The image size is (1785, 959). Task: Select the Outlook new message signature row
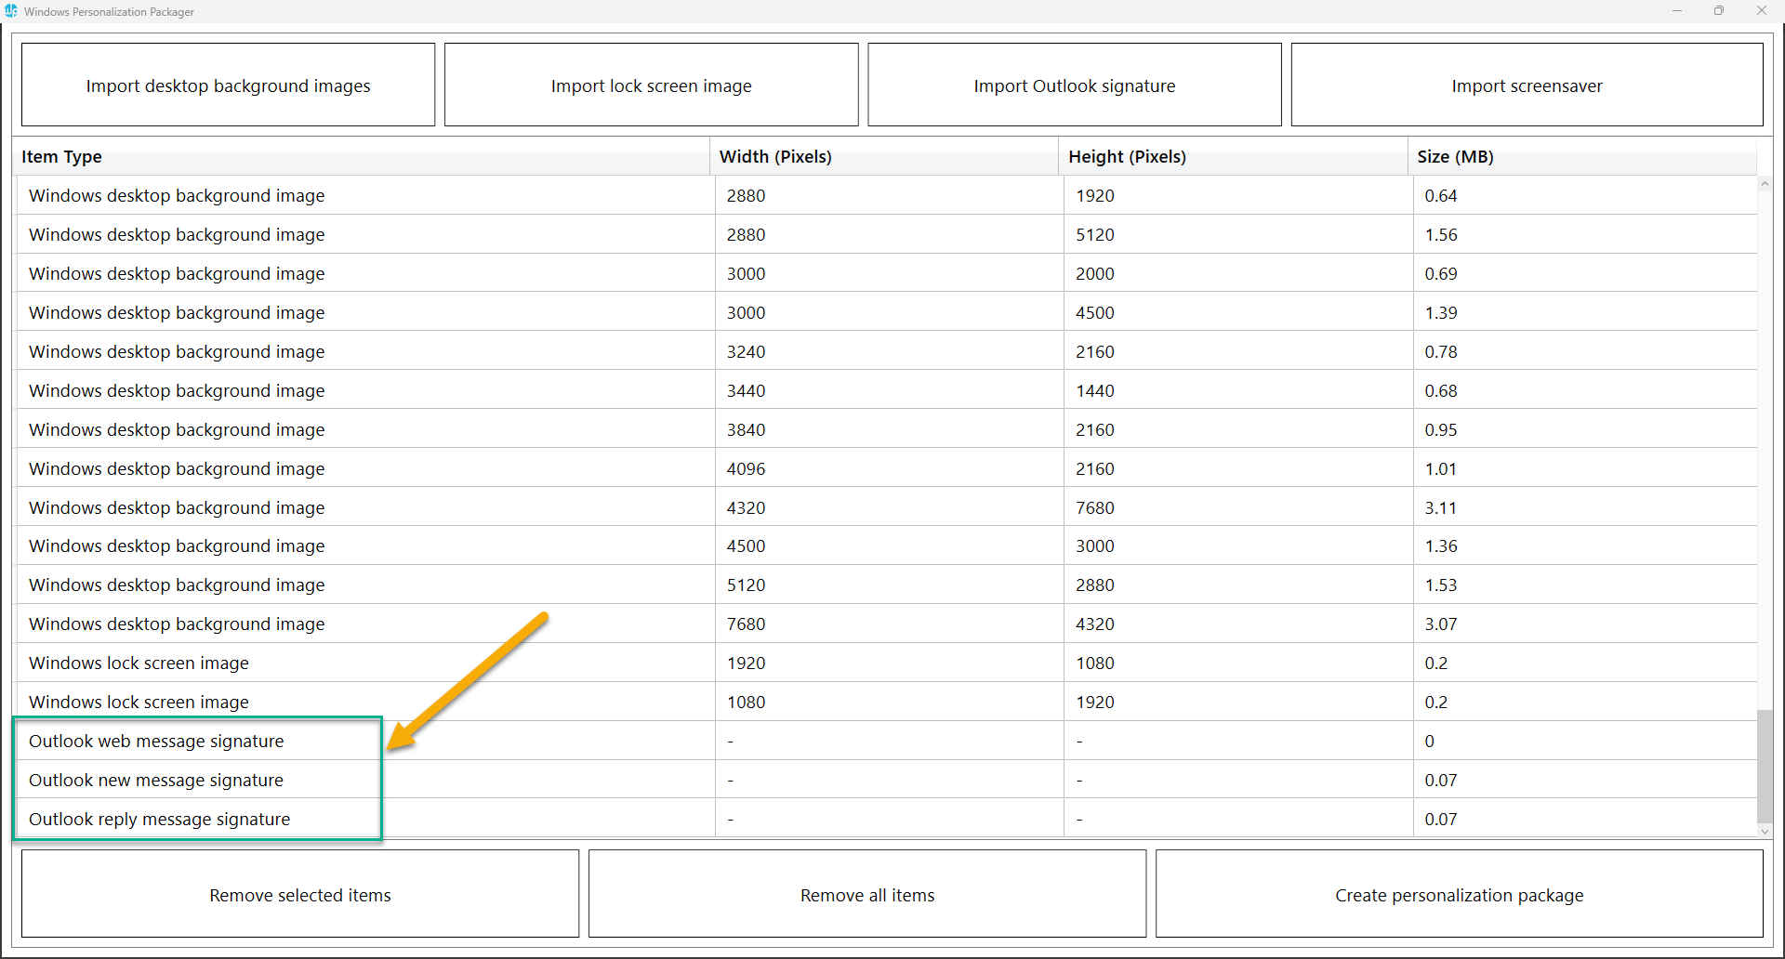pos(156,781)
